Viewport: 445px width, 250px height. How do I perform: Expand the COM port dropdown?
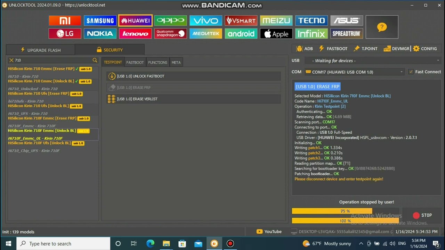355,72
